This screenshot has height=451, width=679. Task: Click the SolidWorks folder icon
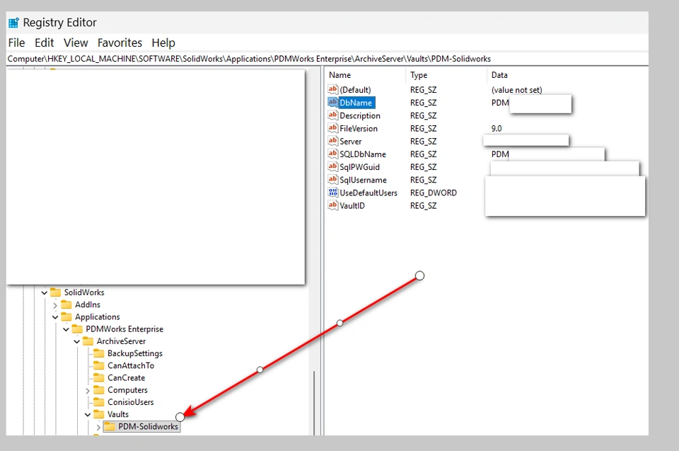[x=56, y=292]
